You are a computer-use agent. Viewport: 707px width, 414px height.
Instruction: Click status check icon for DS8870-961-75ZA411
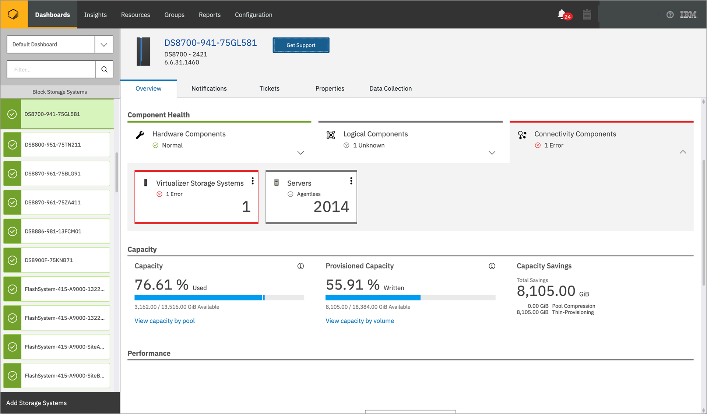click(13, 203)
